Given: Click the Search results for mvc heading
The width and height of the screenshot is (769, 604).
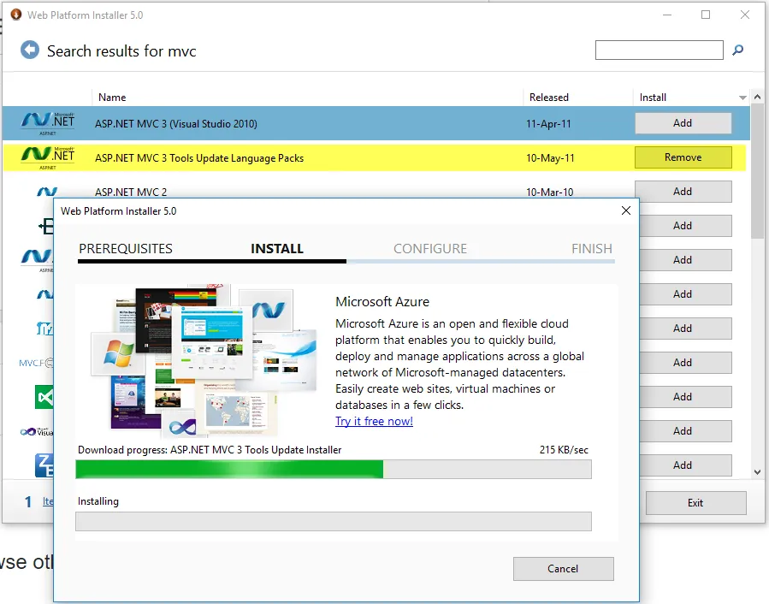Looking at the screenshot, I should [121, 51].
